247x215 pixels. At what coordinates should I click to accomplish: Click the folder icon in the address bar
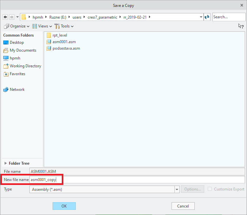click(24, 17)
